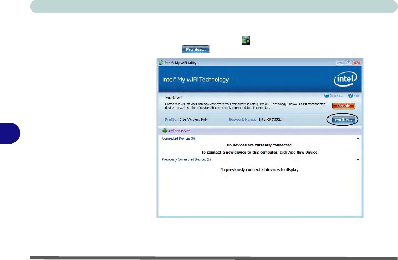Viewport: 398px width, 260px height.
Task: Select the Previously Connected Devices (0) heading
Action: coord(186,159)
